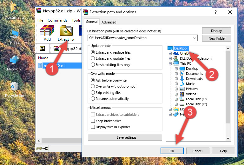Screen dimensions: 244x165
Task: Expand the Local Disk (C:) tree node
Action: (x=176, y=99)
